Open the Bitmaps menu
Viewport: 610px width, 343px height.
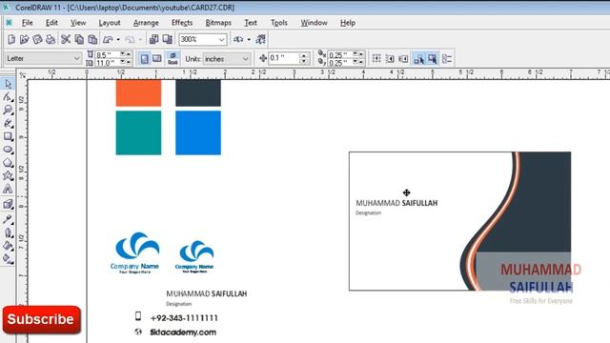[x=218, y=23]
